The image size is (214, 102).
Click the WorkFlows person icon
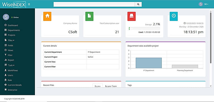pos(6,70)
